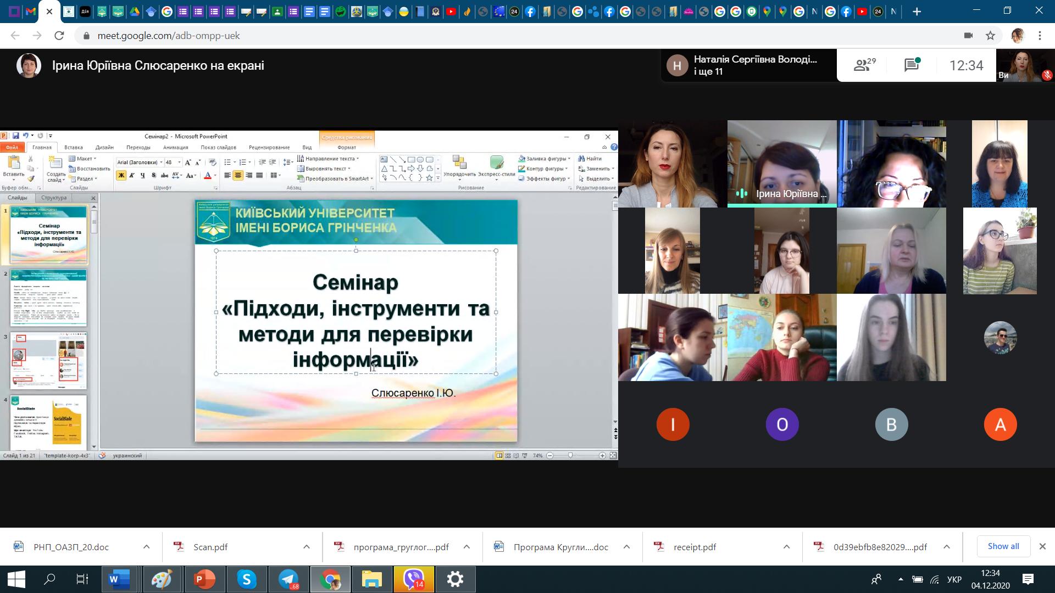This screenshot has height=593, width=1055.
Task: Expand options for РНП_ОАЗП_20.doc download
Action: pyautogui.click(x=146, y=547)
